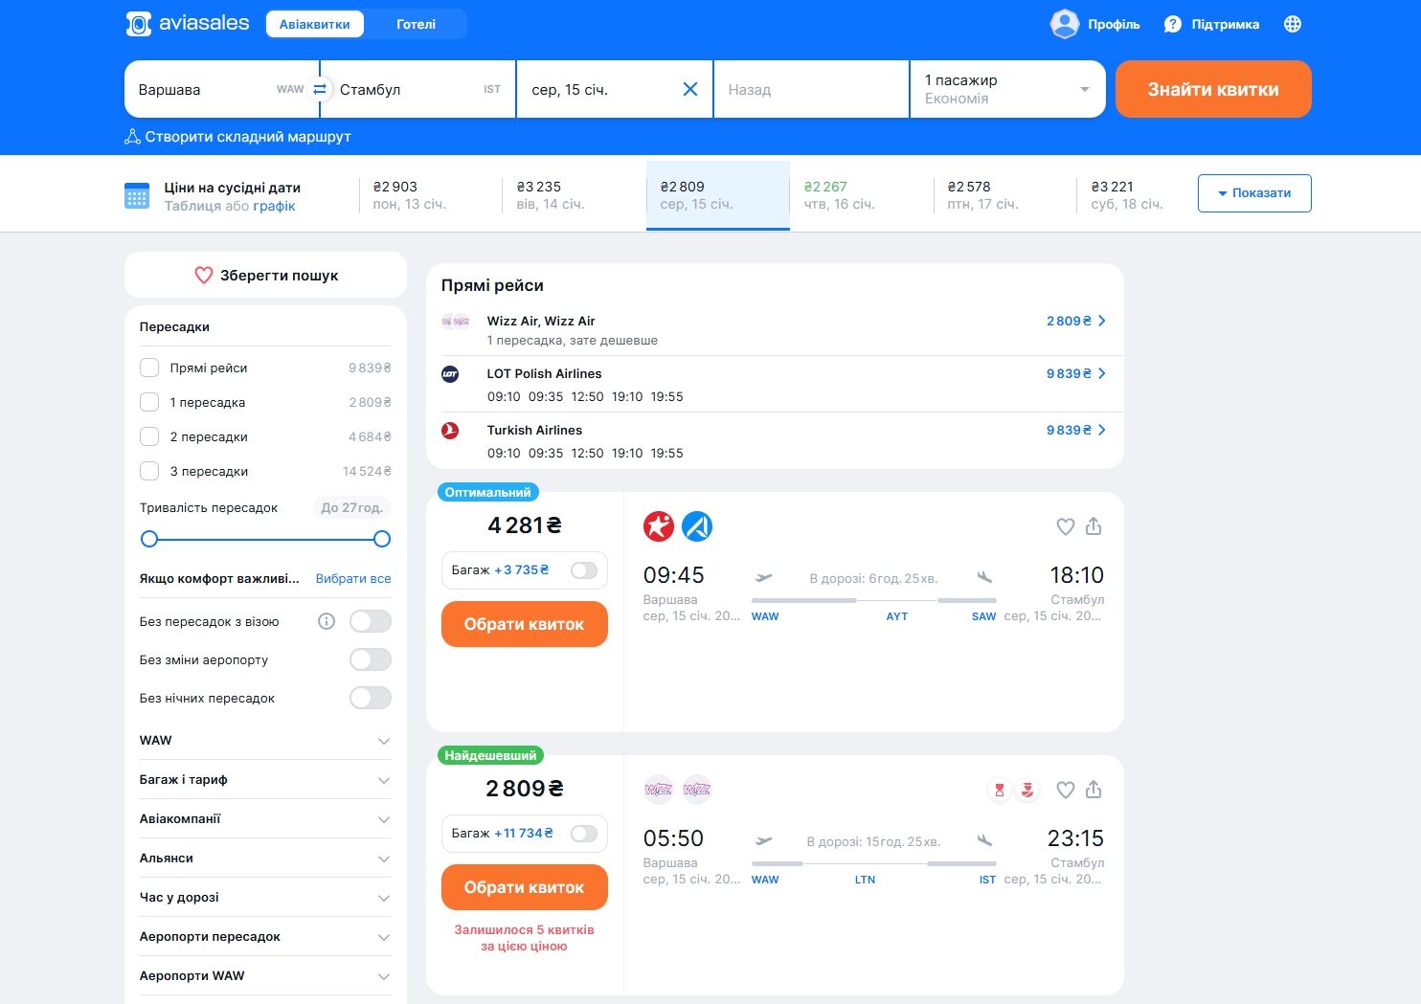
Task: Click the aviasales logo icon
Action: pyautogui.click(x=139, y=24)
